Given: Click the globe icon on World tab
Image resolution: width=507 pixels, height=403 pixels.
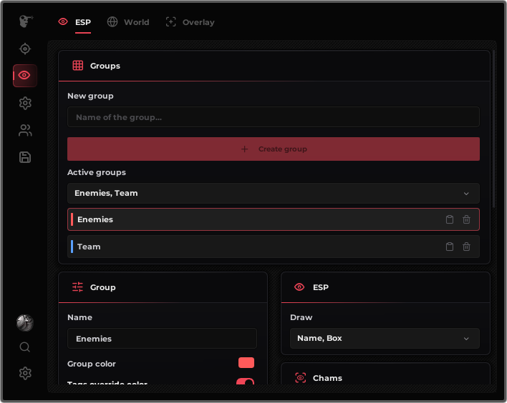Looking at the screenshot, I should (x=112, y=22).
